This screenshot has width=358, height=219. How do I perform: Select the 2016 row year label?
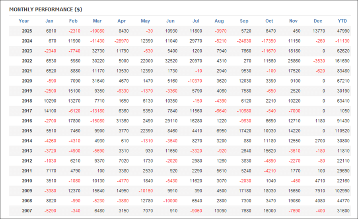pyautogui.click(x=27, y=120)
